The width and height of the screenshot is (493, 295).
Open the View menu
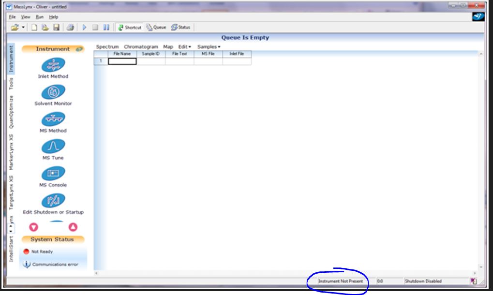coord(26,17)
